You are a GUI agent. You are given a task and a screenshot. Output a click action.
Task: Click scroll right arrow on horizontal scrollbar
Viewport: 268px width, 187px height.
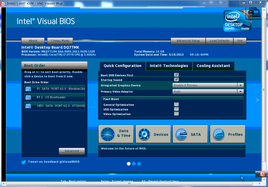[259, 184]
